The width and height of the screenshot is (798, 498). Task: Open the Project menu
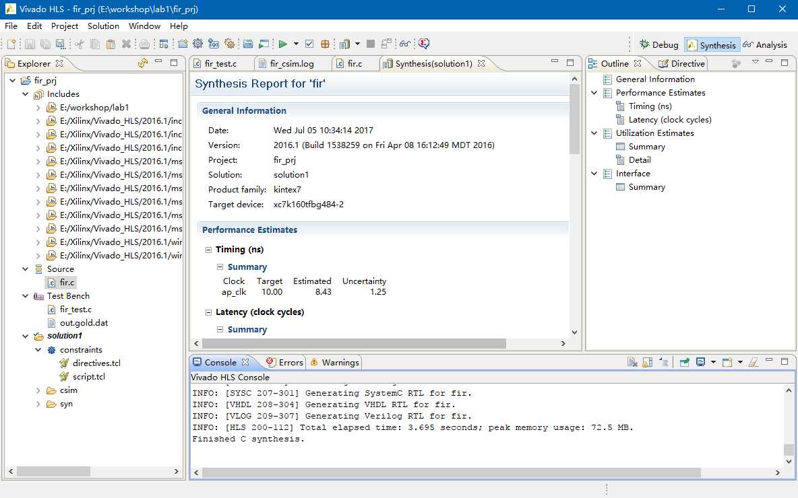tap(65, 26)
